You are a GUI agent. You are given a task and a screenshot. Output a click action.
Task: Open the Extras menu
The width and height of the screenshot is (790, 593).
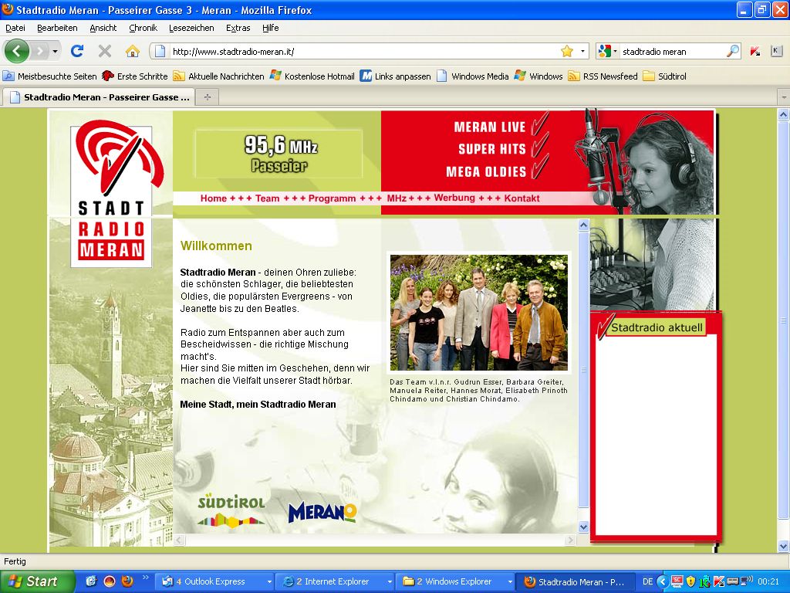tap(238, 28)
